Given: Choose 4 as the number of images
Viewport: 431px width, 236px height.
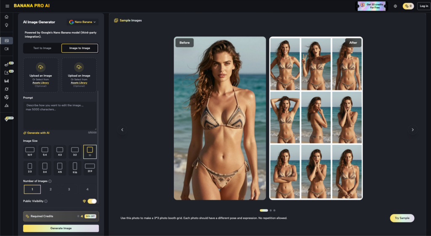Looking at the screenshot, I should point(88,189).
